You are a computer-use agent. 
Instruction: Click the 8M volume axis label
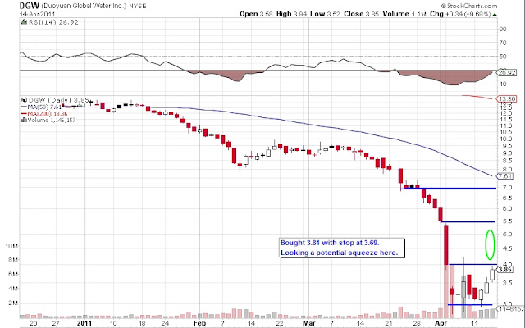[x=13, y=260]
